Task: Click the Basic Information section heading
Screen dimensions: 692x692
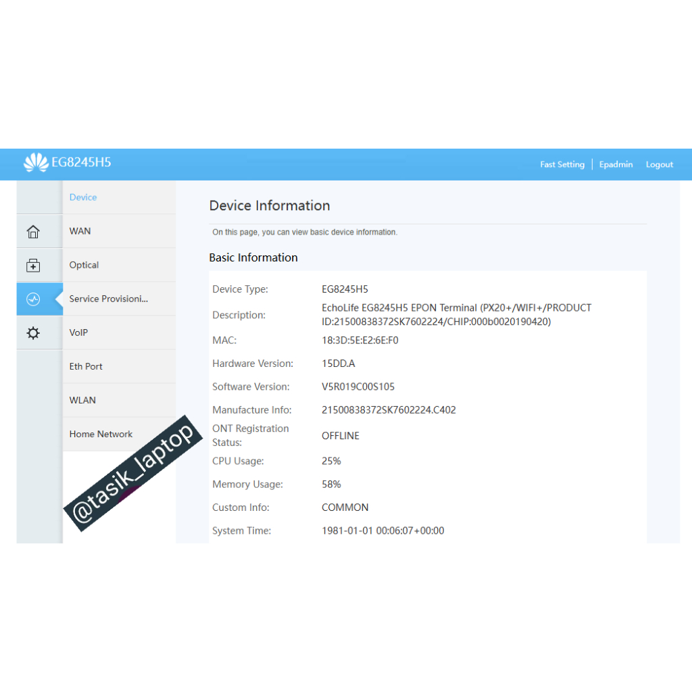Action: click(x=253, y=257)
